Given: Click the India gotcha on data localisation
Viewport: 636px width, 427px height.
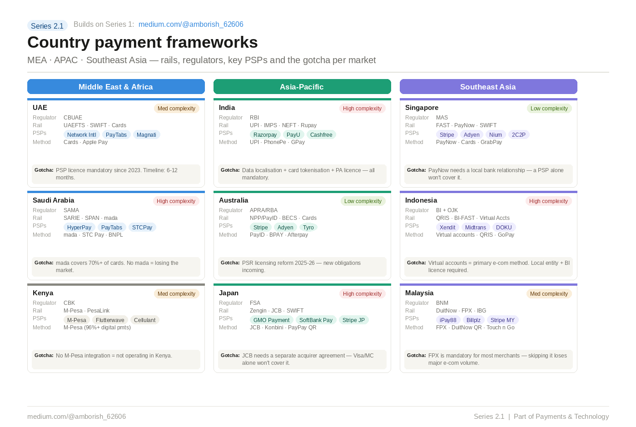Looking at the screenshot, I should (x=302, y=174).
